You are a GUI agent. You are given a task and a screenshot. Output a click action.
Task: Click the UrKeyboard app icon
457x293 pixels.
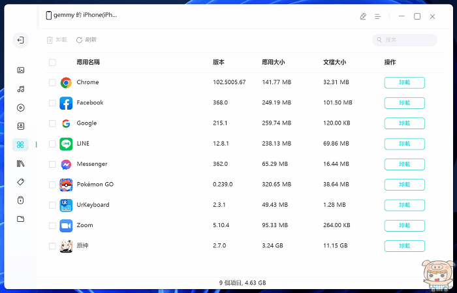66,206
